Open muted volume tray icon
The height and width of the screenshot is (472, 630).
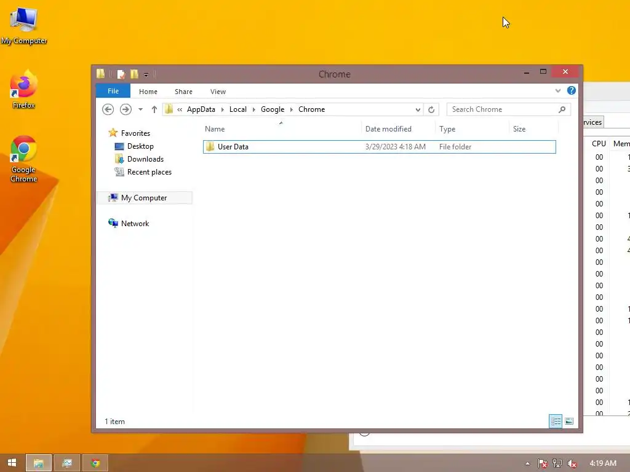[x=572, y=463]
